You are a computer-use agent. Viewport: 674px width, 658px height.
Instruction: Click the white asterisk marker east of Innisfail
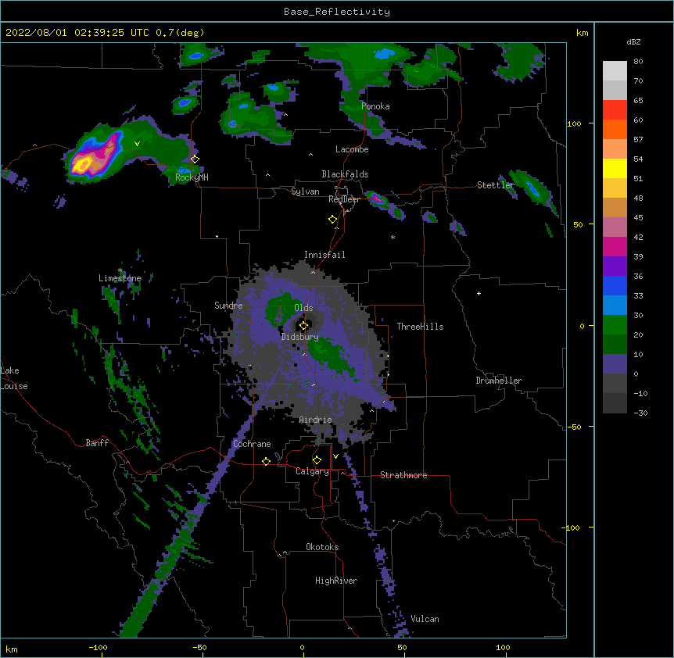click(x=393, y=237)
